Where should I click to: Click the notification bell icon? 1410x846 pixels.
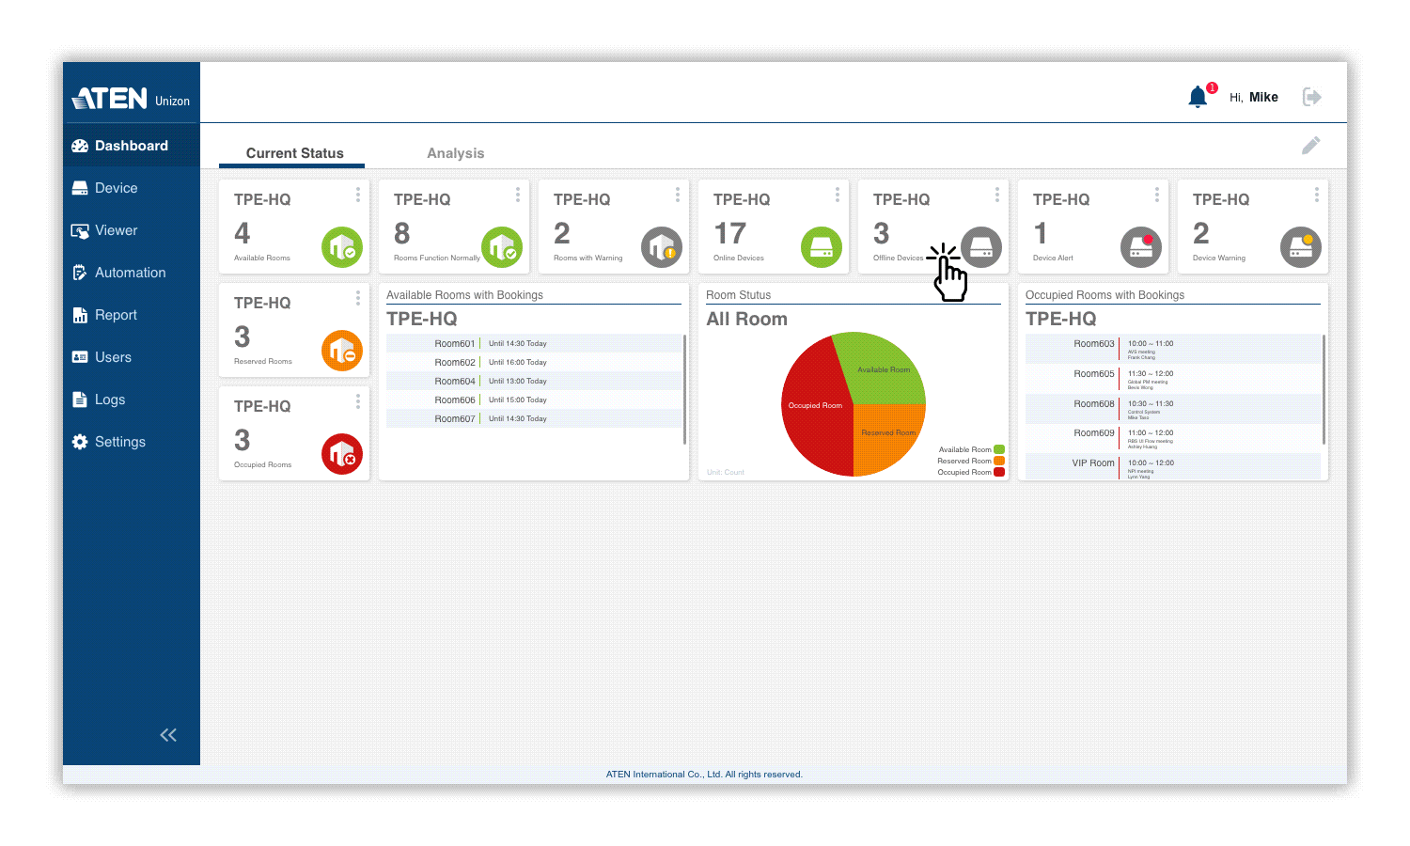click(1198, 97)
